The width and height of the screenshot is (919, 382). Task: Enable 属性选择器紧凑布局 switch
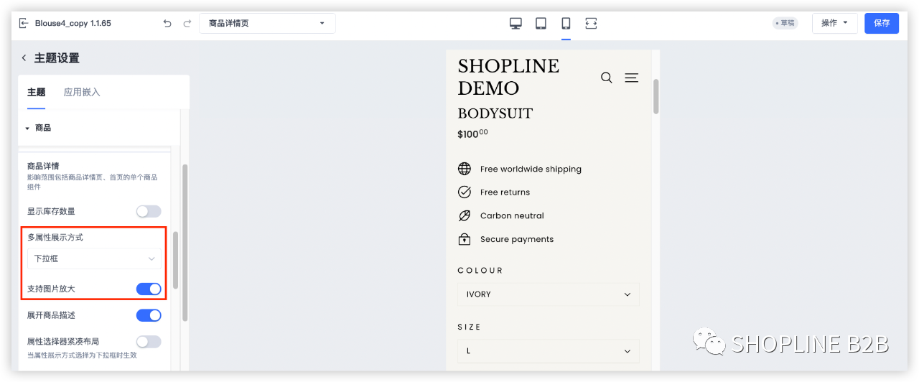point(149,342)
